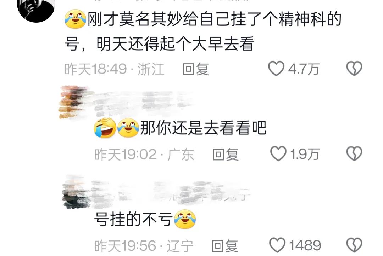Reply to the 昨天19:02 广东 comment

226,154
